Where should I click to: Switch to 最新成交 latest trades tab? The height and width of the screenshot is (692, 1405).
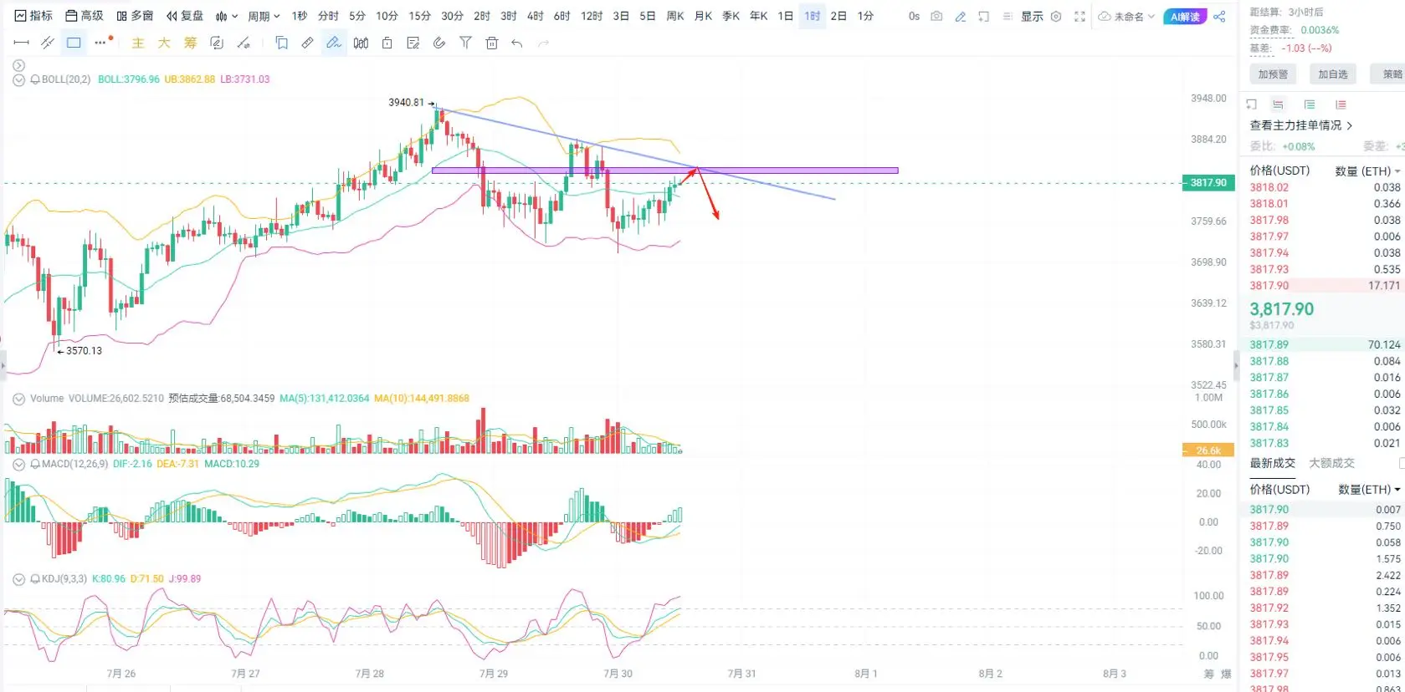click(x=1272, y=463)
